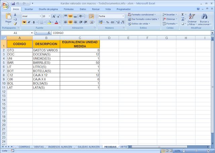Align text to top of cell

point(66,16)
